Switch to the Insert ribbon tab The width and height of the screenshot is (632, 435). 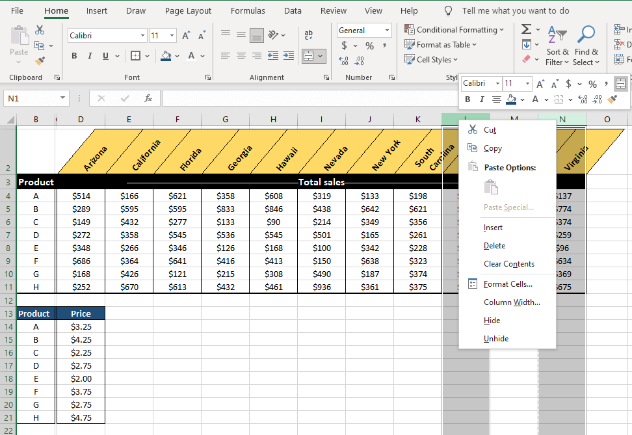[96, 10]
